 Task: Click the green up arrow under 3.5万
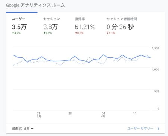coord(13,33)
